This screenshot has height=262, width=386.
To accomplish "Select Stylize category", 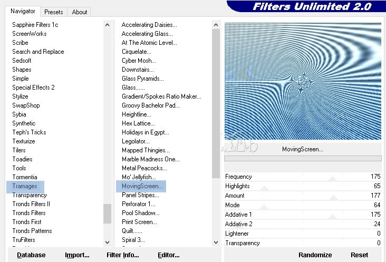I will click(20, 96).
